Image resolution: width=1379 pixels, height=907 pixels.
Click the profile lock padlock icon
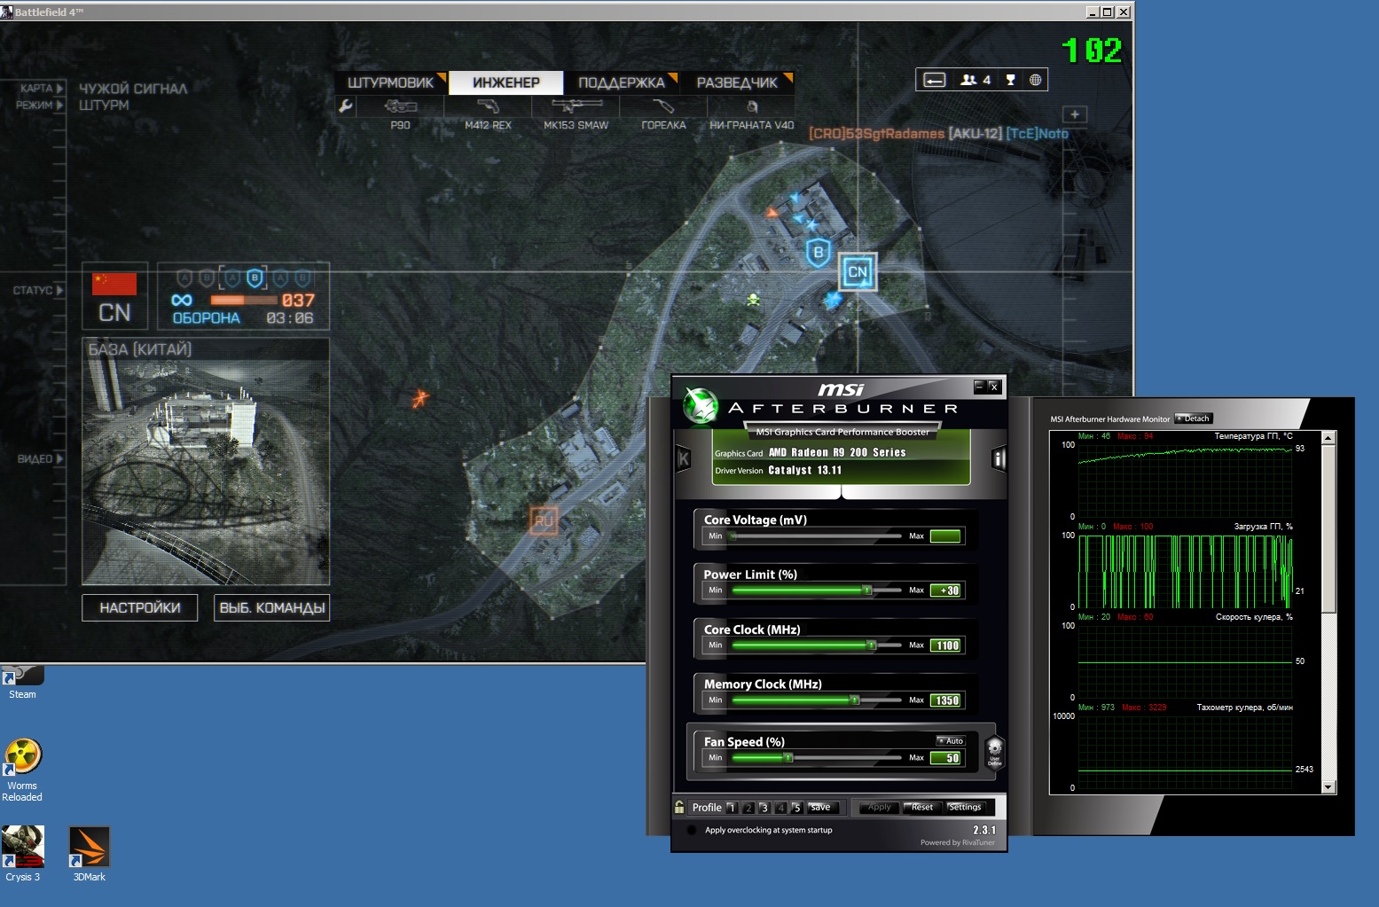679,807
